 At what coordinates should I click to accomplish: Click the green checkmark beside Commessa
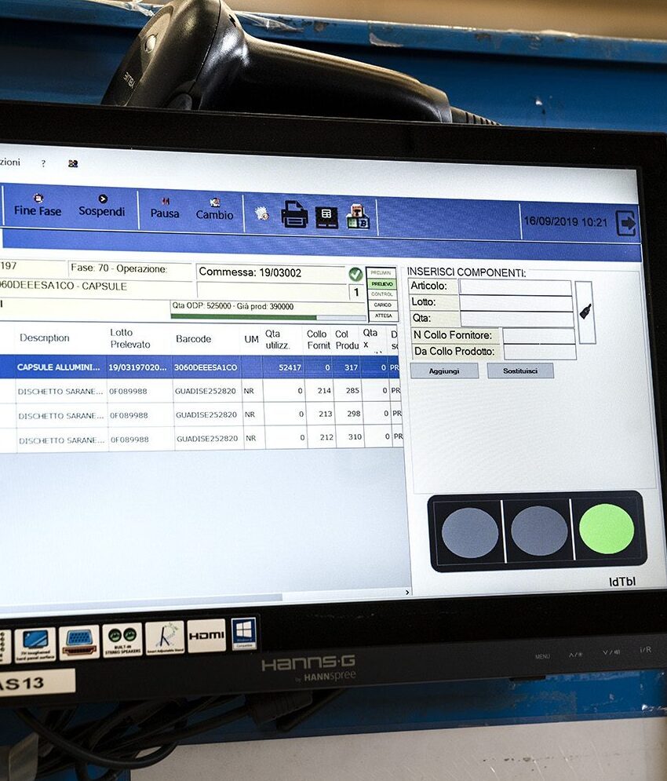click(x=355, y=274)
